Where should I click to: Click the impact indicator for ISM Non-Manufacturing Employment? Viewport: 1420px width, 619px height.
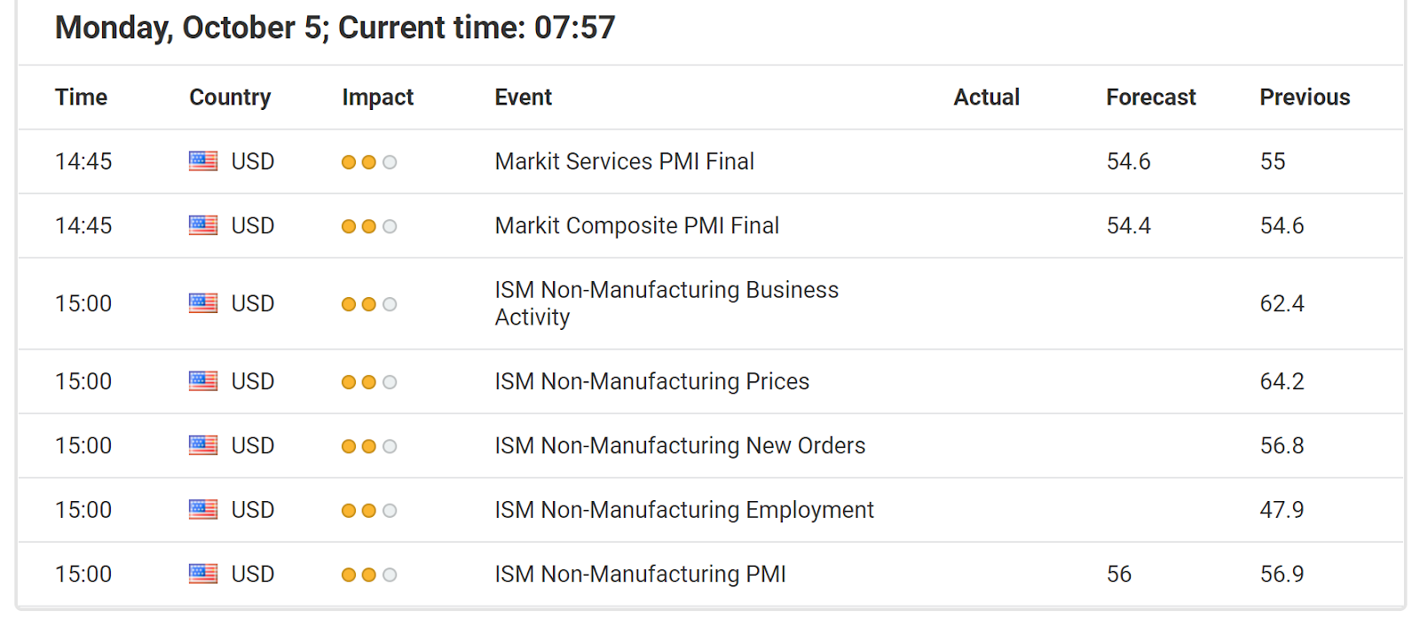coord(369,511)
